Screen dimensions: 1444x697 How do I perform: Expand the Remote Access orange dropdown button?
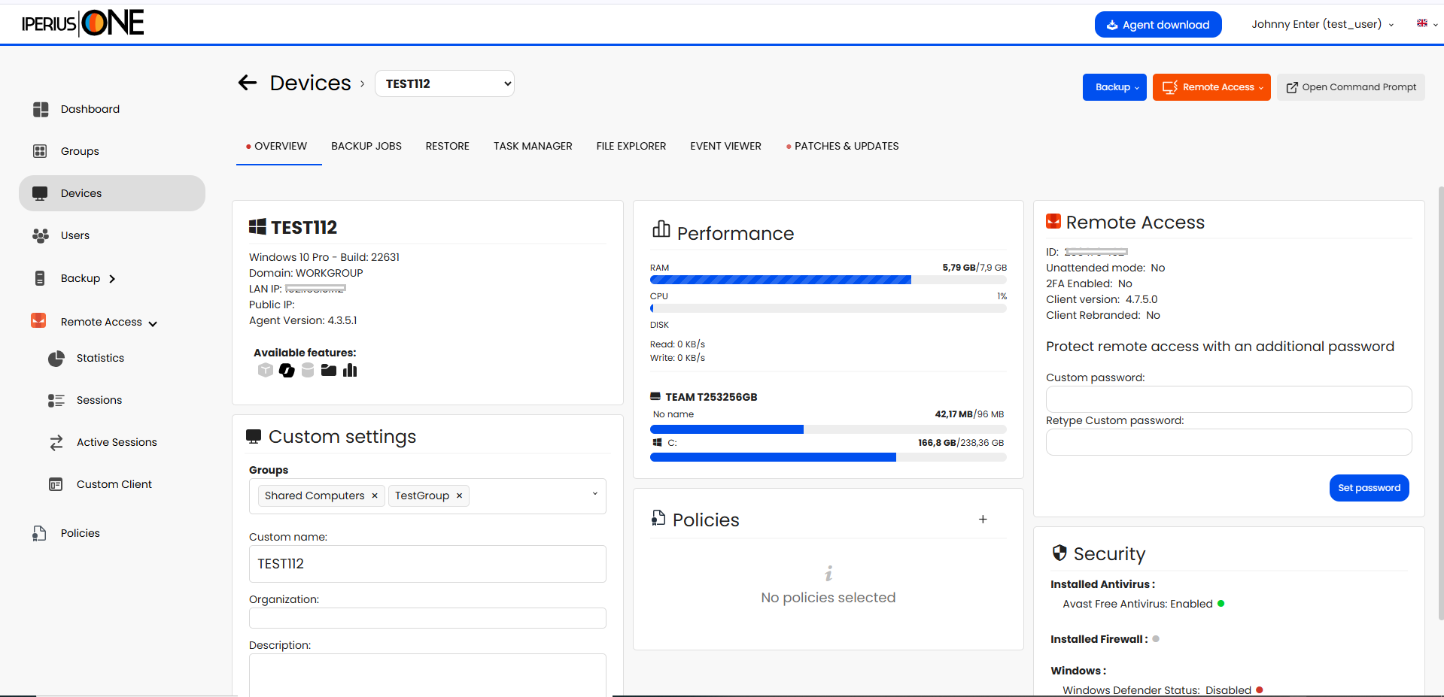[x=1211, y=87]
